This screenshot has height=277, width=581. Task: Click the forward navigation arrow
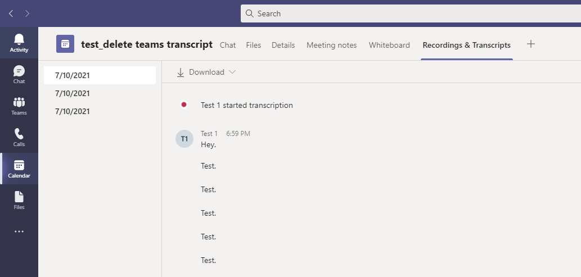[28, 13]
